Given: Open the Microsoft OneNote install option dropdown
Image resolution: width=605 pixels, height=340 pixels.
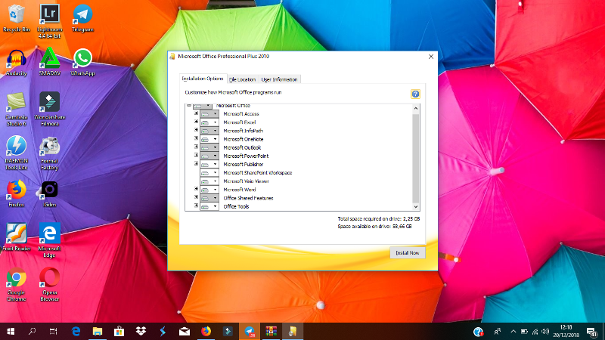Looking at the screenshot, I should 215,139.
